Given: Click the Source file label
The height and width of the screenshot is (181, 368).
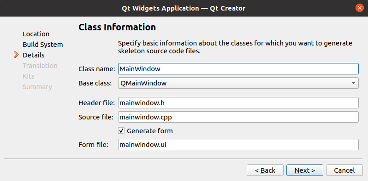Looking at the screenshot, I should (96, 117).
